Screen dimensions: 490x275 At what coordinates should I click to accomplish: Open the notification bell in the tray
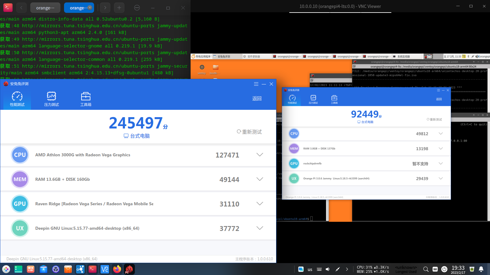click(x=481, y=269)
